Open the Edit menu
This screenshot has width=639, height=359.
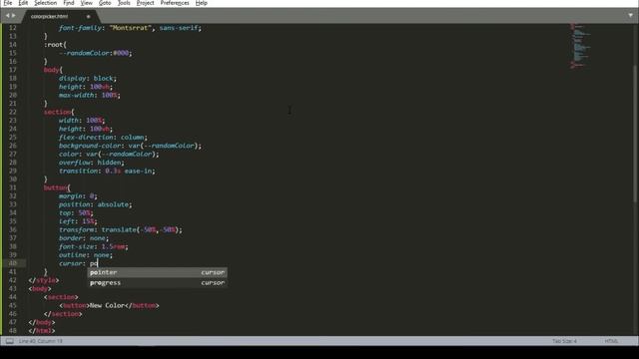tap(23, 3)
